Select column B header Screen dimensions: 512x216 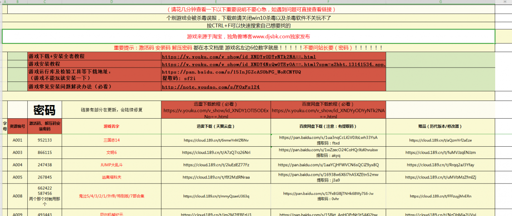[x=17, y=2]
